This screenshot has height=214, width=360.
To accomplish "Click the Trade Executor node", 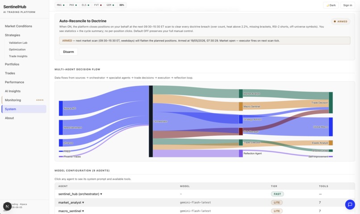I will click(x=241, y=143).
